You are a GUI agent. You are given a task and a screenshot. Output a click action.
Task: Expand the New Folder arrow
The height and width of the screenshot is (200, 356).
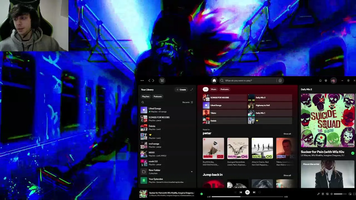point(192,172)
